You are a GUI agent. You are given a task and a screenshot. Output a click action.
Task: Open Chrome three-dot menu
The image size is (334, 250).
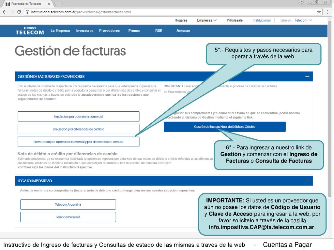pyautogui.click(x=327, y=12)
